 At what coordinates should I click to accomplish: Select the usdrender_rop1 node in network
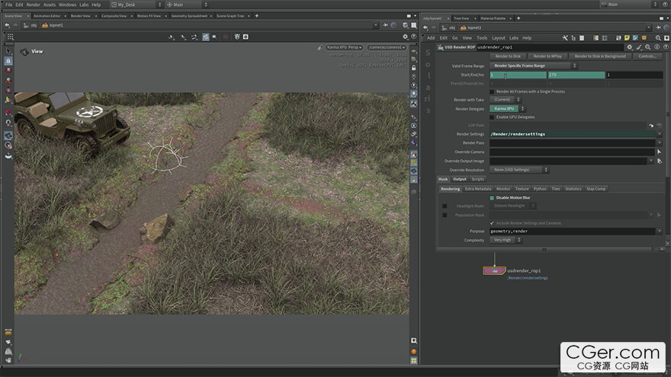495,270
